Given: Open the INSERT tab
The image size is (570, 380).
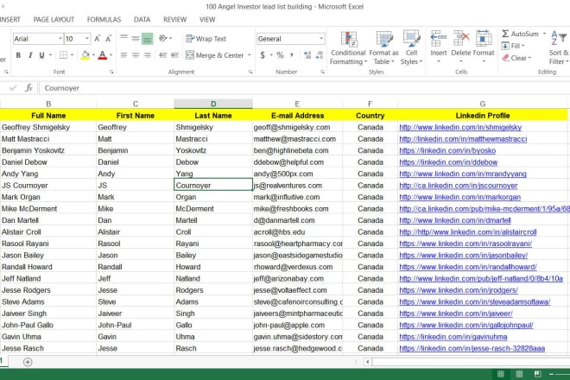Looking at the screenshot, I should coord(10,20).
